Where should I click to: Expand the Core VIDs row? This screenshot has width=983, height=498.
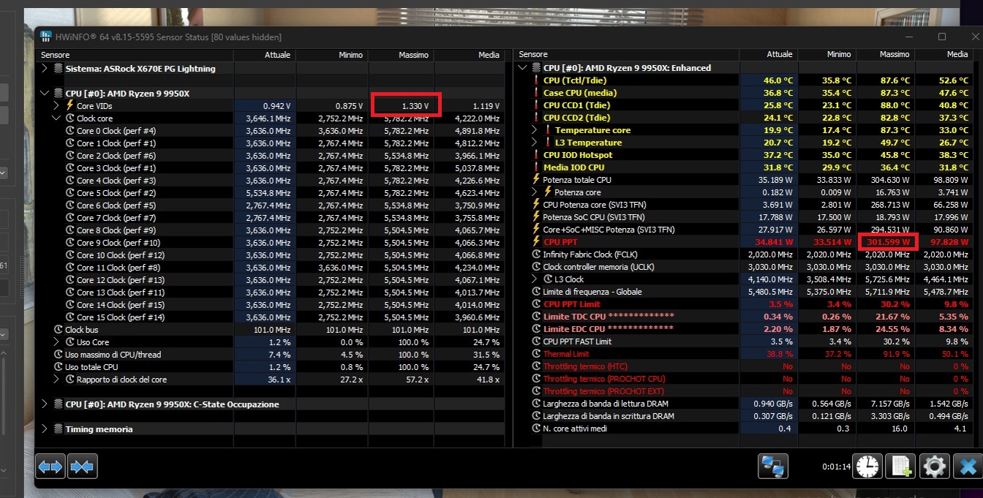(56, 106)
